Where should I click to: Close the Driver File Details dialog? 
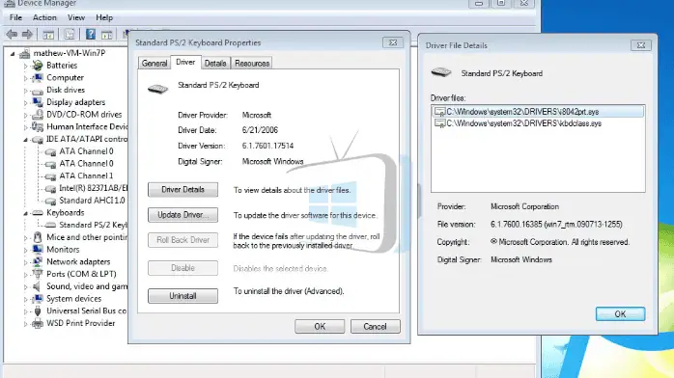tap(641, 45)
